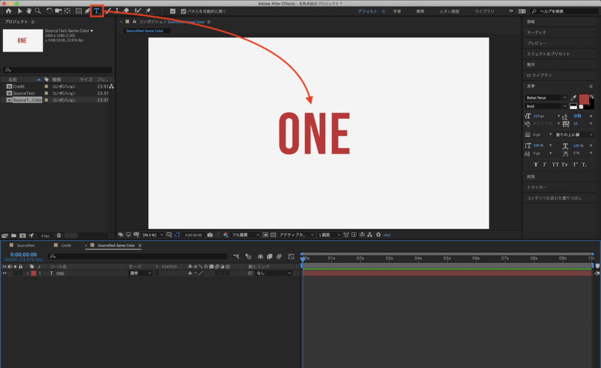Toggle visibility of the ONE text layer
601x368 pixels.
(4, 273)
